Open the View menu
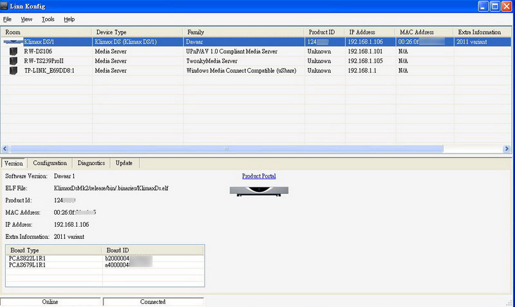This screenshot has height=307, width=515. (27, 19)
